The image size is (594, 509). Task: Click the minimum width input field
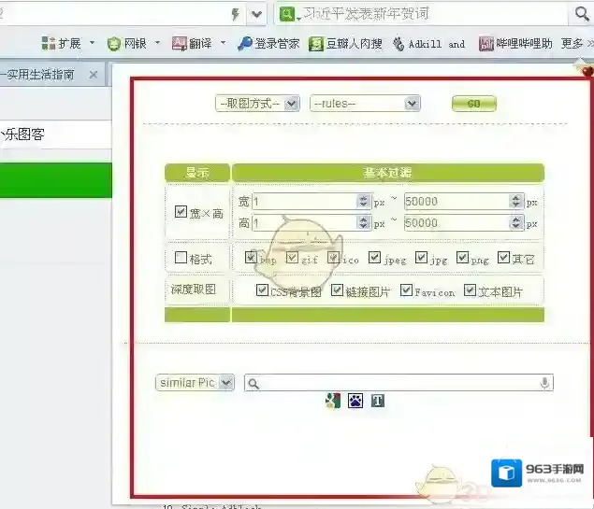[x=304, y=201]
